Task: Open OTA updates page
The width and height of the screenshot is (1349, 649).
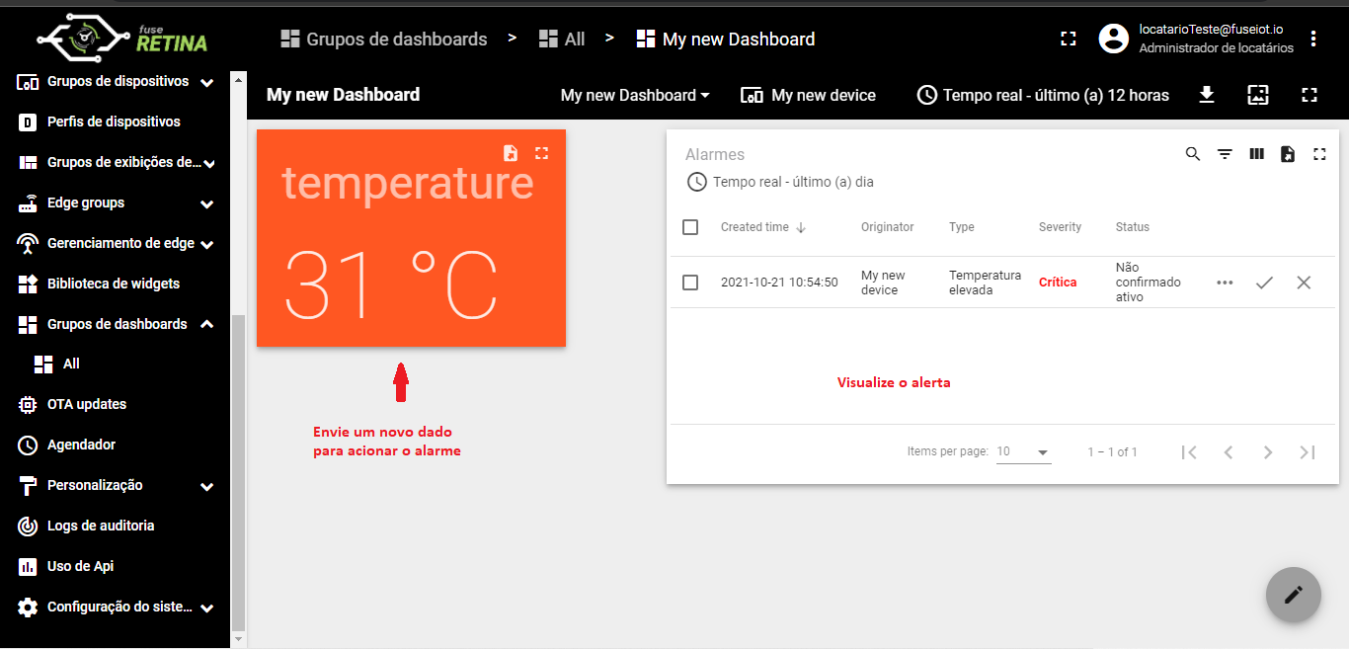Action: [87, 404]
